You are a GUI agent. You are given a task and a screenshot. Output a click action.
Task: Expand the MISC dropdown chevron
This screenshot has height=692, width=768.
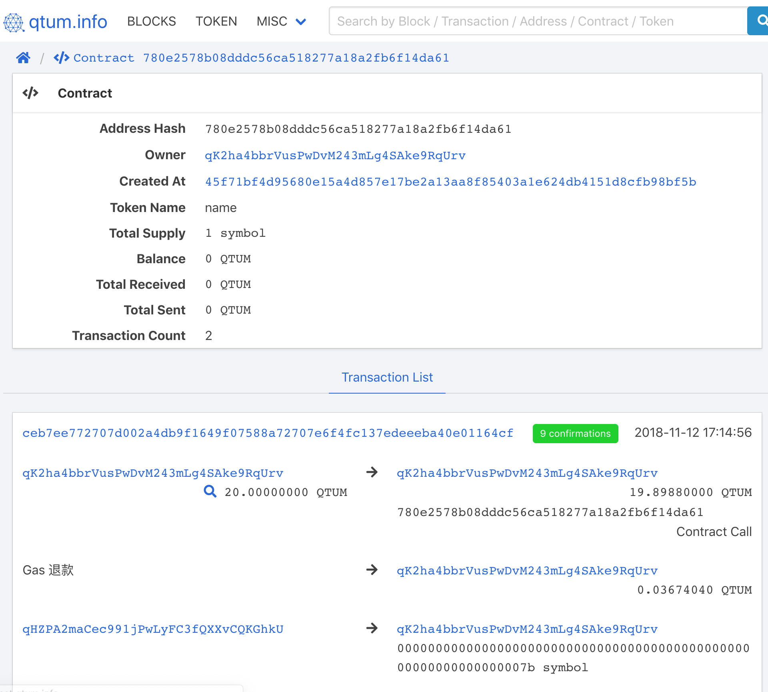pos(301,22)
